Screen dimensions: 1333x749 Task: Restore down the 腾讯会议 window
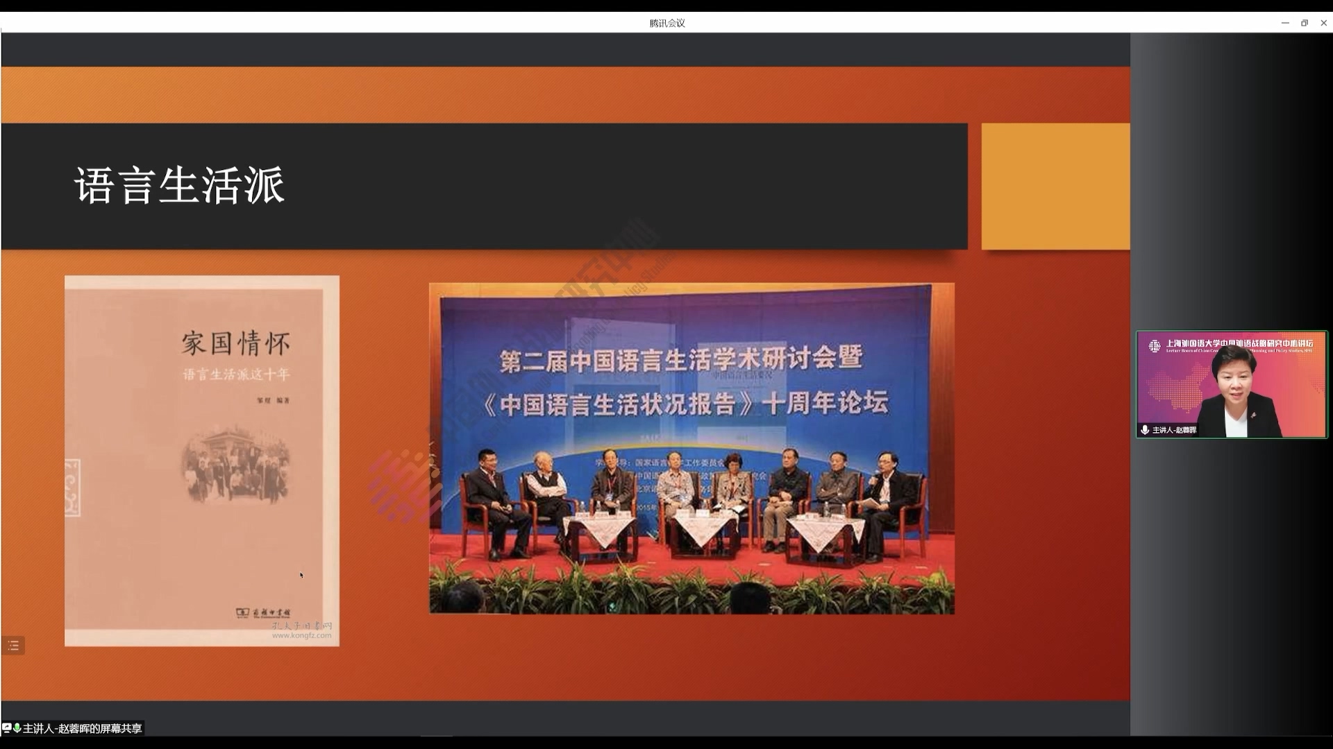click(x=1305, y=23)
